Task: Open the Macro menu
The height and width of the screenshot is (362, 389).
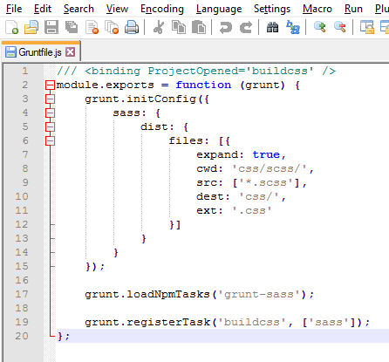Action: 317,9
